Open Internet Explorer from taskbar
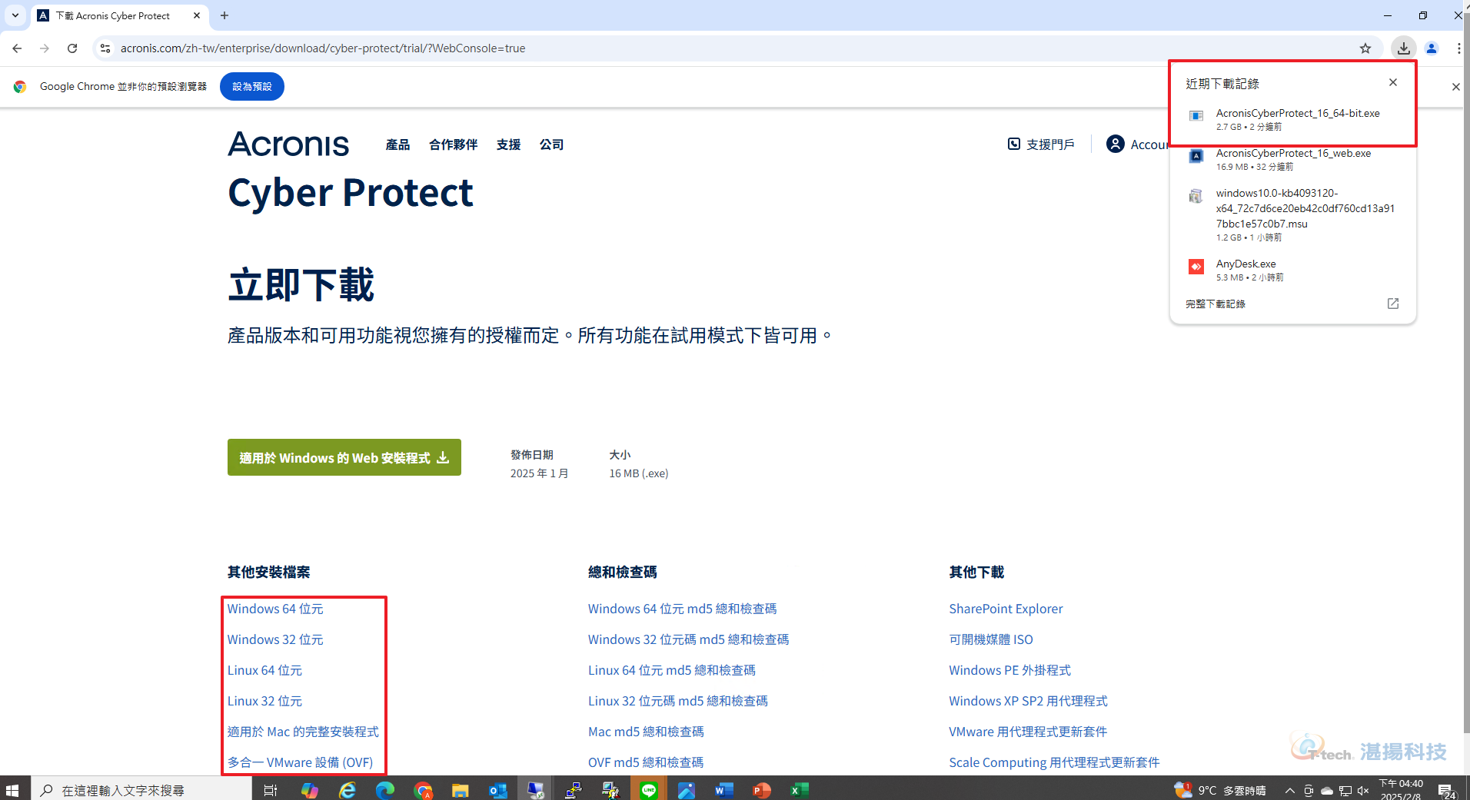The width and height of the screenshot is (1470, 800). (x=348, y=790)
